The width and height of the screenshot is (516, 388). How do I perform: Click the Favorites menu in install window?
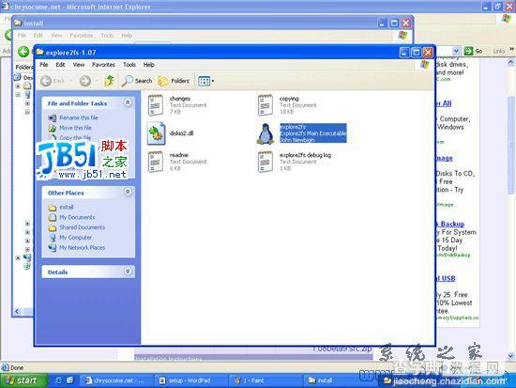point(82,36)
